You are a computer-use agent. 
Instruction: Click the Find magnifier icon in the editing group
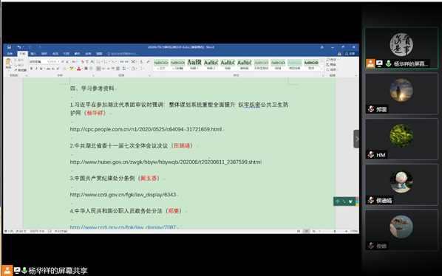pos(328,60)
